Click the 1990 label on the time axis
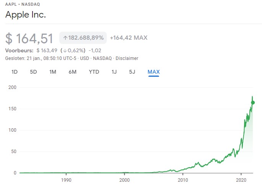 66,179
